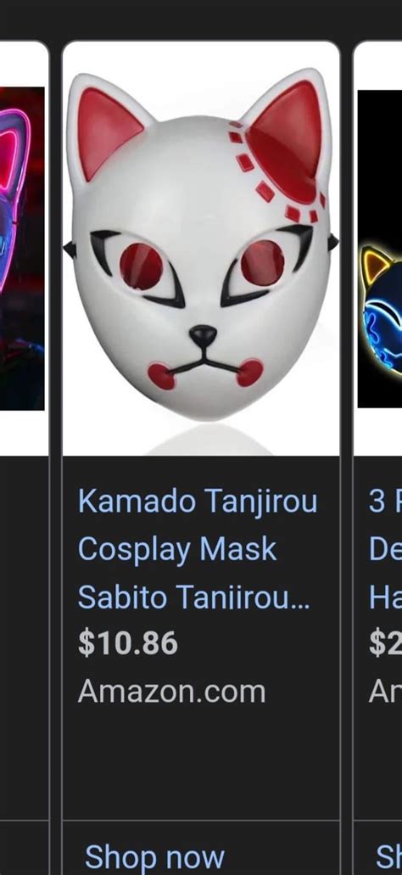
Task: Select the $10.86 price
Action: (x=128, y=643)
